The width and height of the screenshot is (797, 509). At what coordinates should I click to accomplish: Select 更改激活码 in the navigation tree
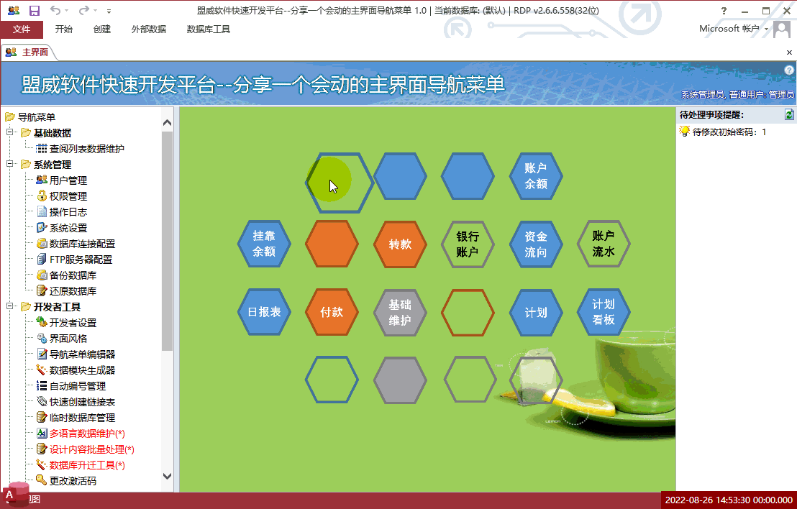(73, 480)
